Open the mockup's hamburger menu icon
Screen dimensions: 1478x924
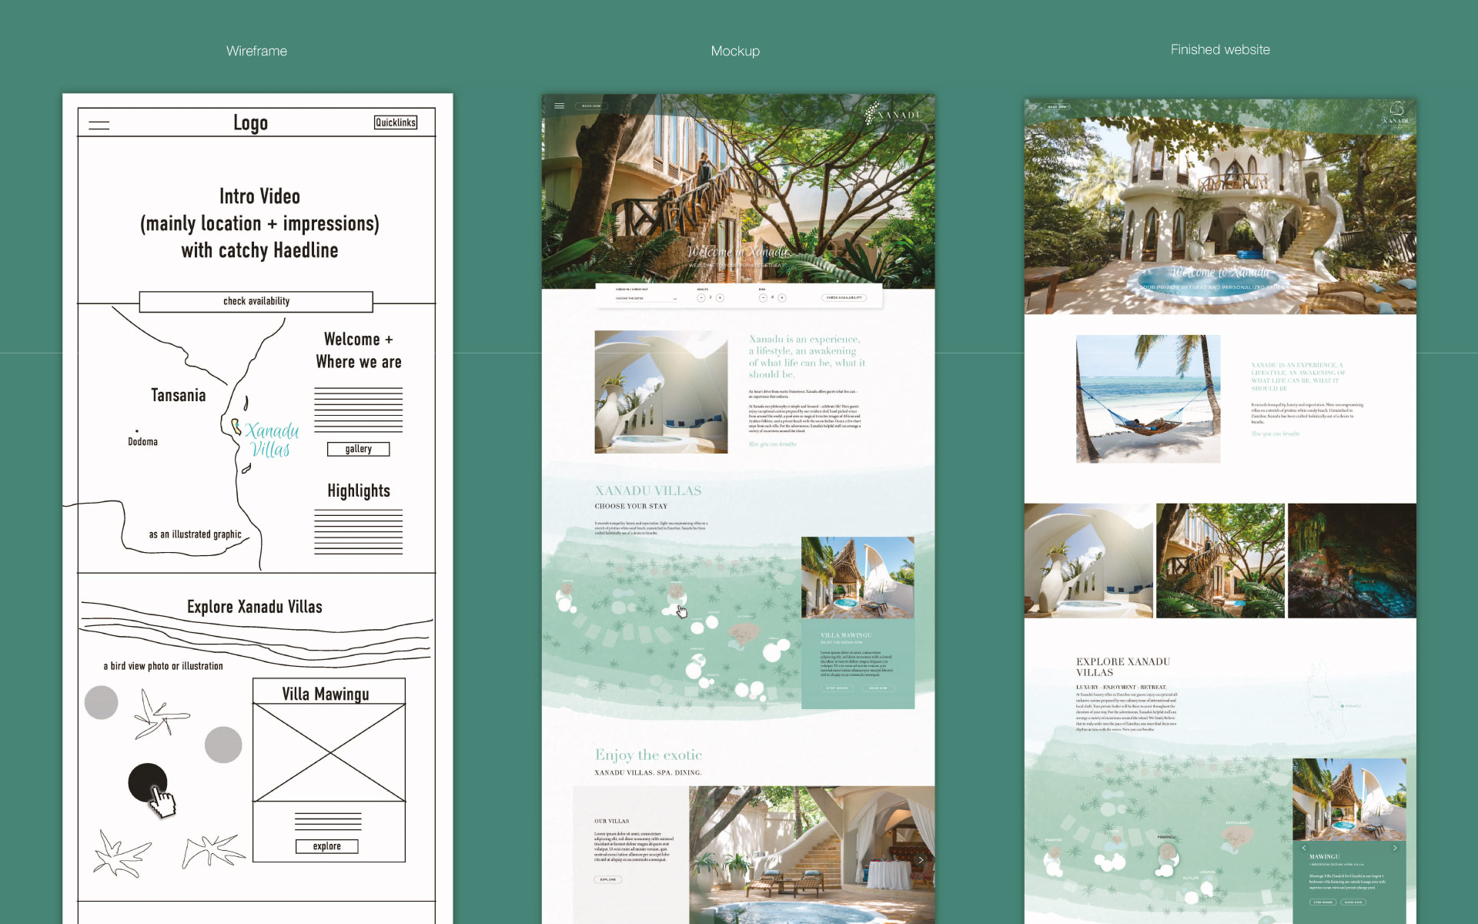pos(560,106)
